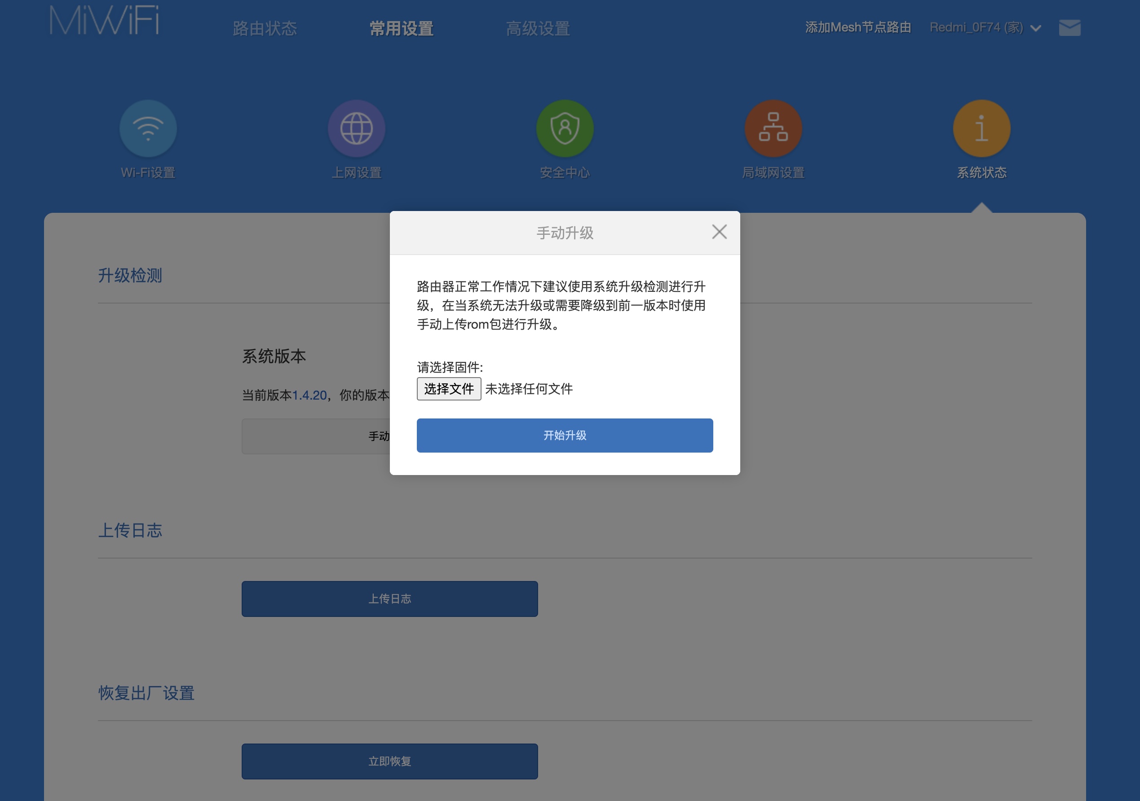Open the internet settings globe icon

pos(357,128)
